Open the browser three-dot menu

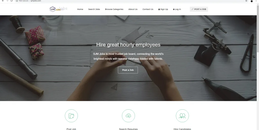(x=256, y=1)
